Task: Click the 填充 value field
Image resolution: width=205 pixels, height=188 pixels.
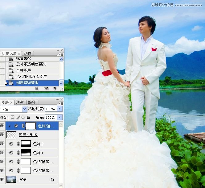Action: [x=51, y=118]
